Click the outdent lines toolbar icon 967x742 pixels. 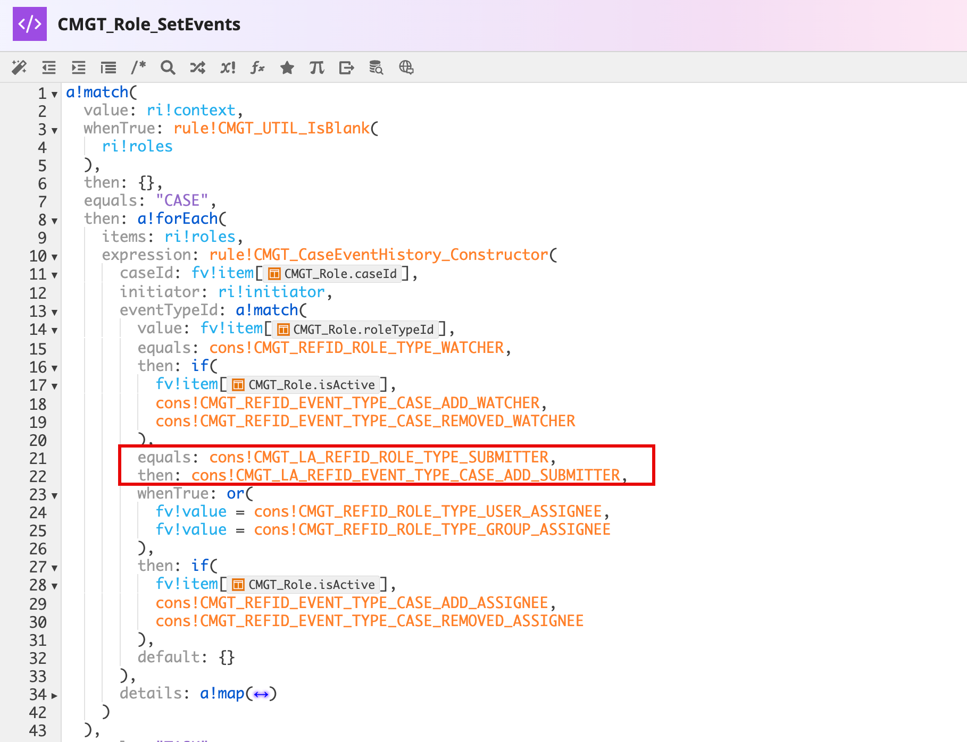coord(49,68)
